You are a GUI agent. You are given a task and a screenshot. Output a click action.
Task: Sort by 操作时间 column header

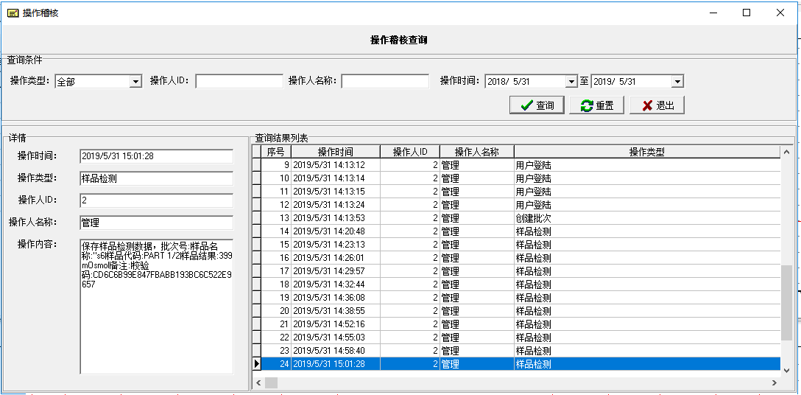coord(335,152)
